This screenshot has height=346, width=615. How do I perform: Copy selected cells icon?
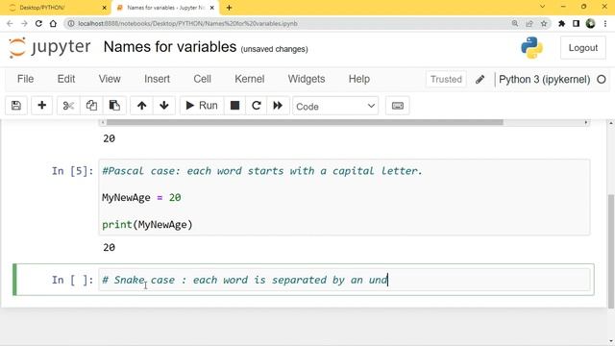91,106
